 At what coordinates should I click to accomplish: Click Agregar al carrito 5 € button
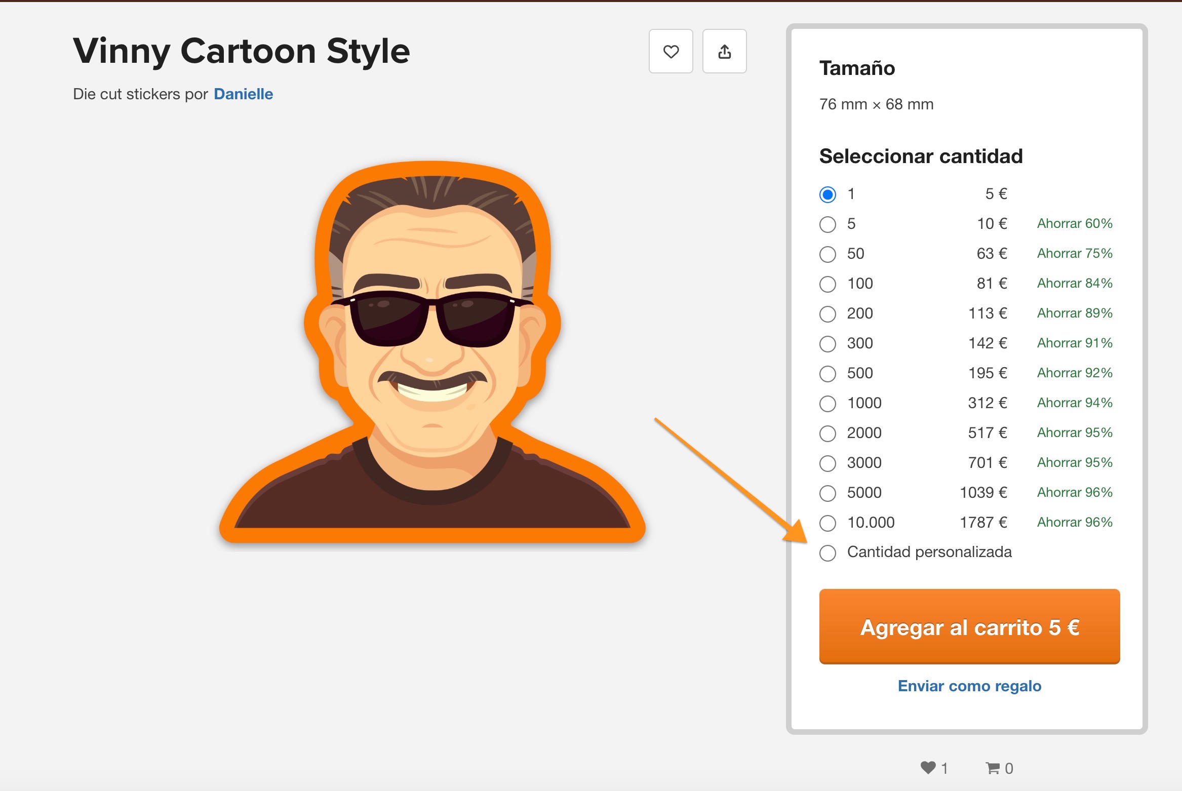(x=969, y=626)
